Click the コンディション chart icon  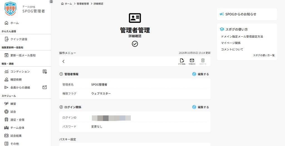[6, 71]
